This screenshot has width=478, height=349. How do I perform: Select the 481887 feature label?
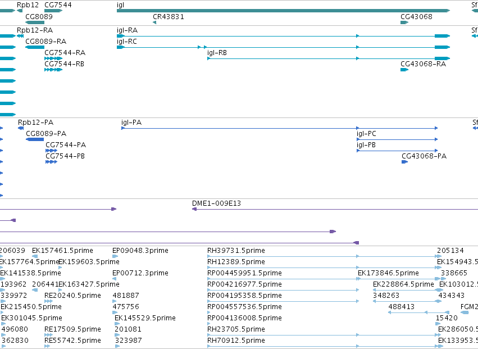click(126, 295)
